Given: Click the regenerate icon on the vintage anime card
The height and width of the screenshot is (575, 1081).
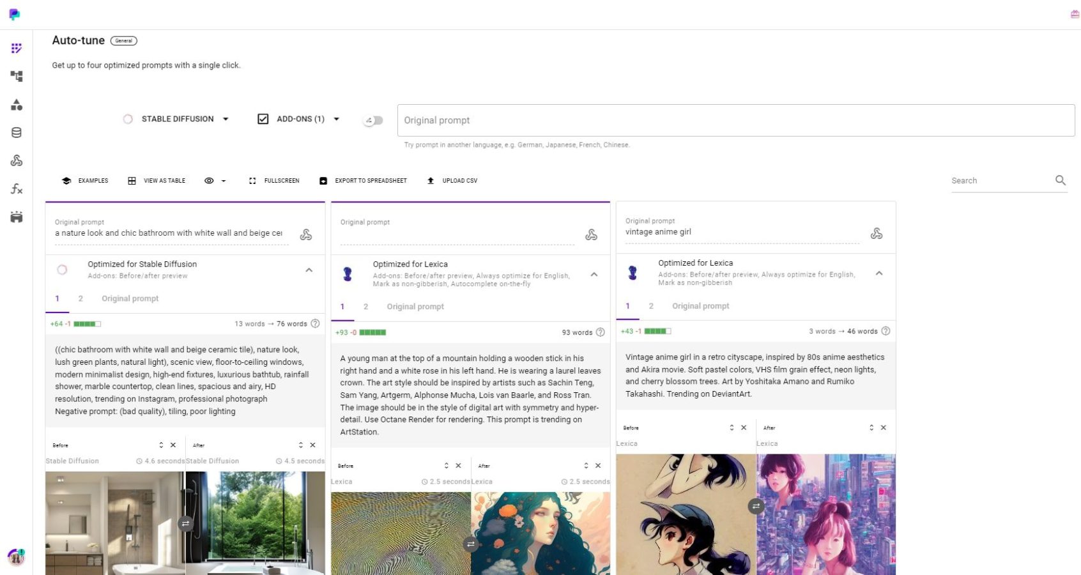Looking at the screenshot, I should click(877, 234).
